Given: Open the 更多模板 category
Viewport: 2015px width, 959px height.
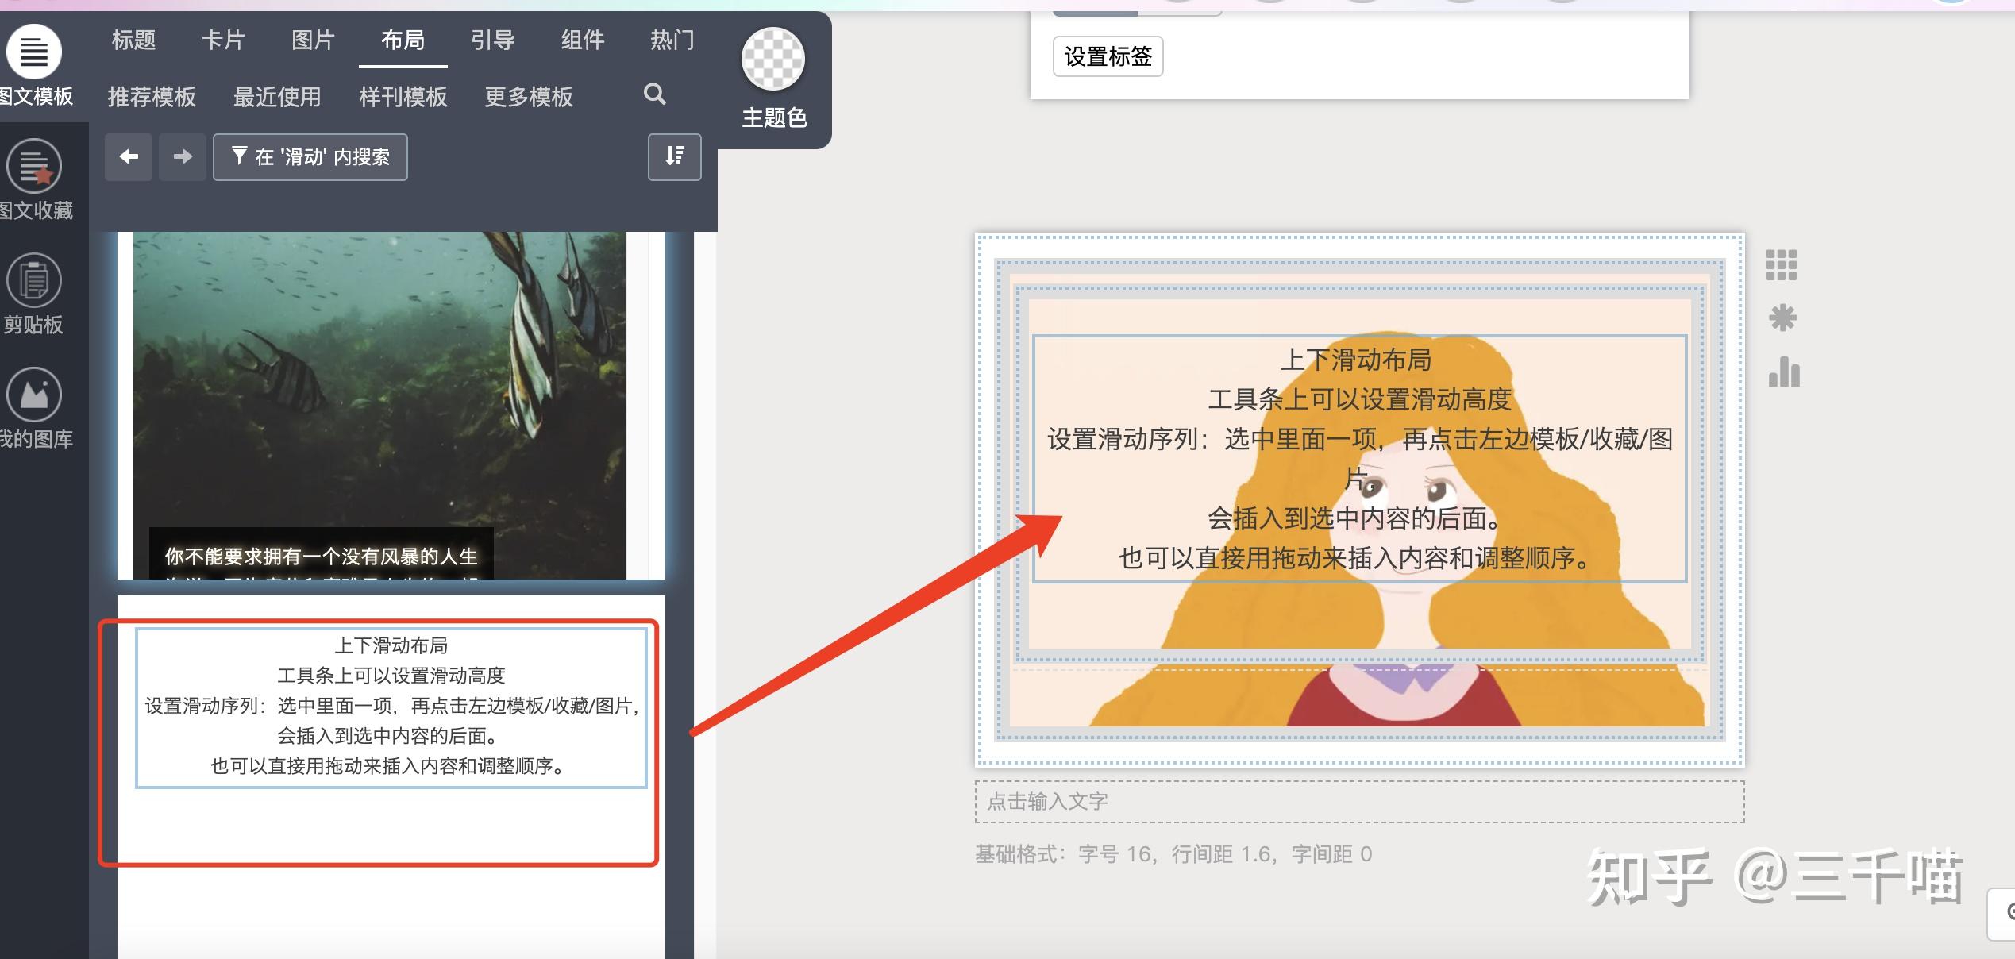Looking at the screenshot, I should point(529,97).
